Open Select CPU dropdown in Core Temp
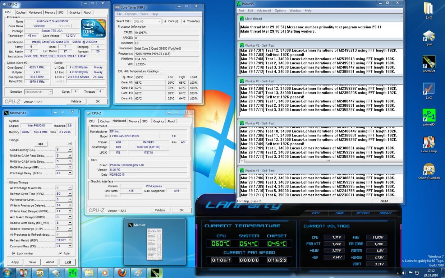445x278 pixels. click(147, 21)
